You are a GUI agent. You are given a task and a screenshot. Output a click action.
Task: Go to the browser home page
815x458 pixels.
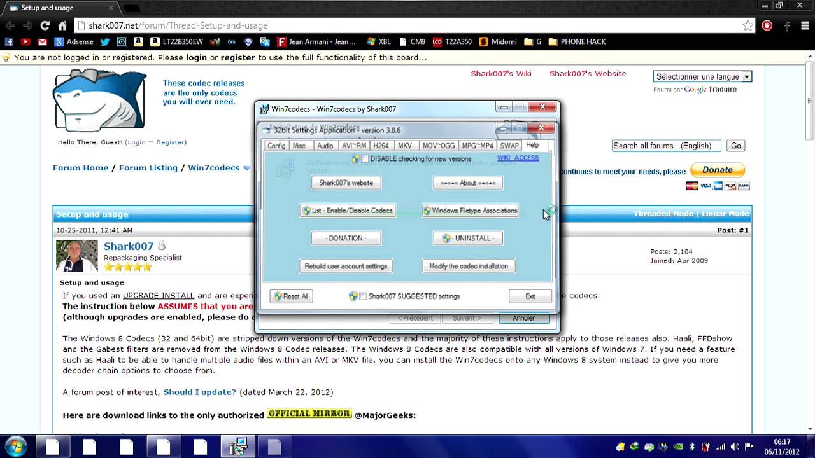click(62, 25)
